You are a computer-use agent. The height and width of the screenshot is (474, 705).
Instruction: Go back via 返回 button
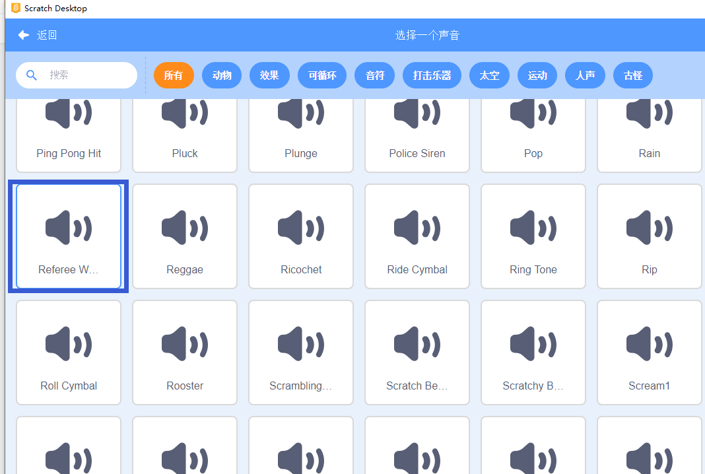coord(38,35)
